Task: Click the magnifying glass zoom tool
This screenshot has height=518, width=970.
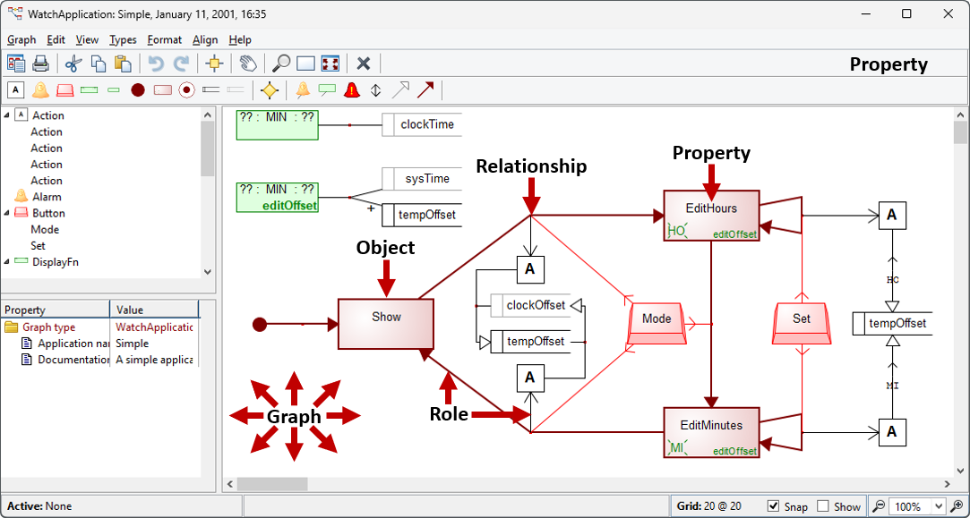Action: [x=281, y=64]
